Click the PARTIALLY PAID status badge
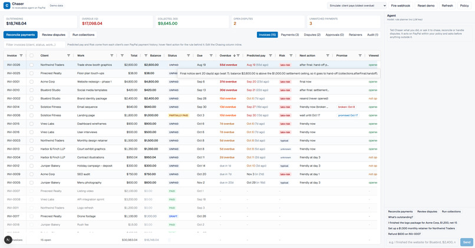 (x=179, y=115)
